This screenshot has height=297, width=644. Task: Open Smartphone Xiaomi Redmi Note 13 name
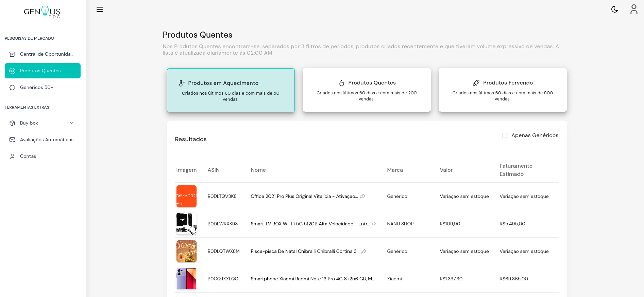(313, 279)
